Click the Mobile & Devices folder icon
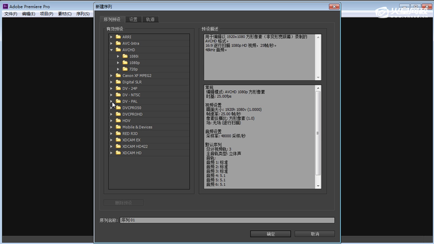The height and width of the screenshot is (244, 434). pos(118,127)
